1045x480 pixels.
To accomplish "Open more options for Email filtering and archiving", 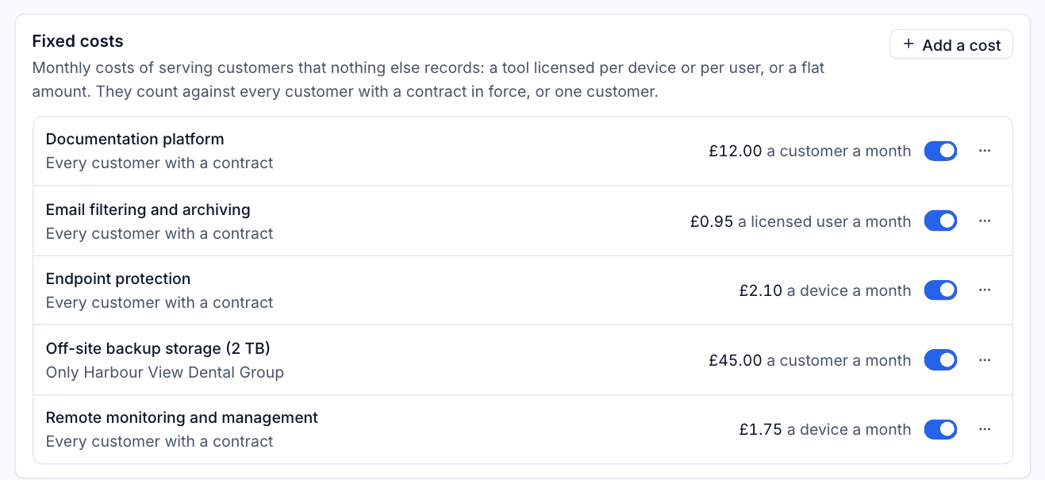I will [985, 221].
